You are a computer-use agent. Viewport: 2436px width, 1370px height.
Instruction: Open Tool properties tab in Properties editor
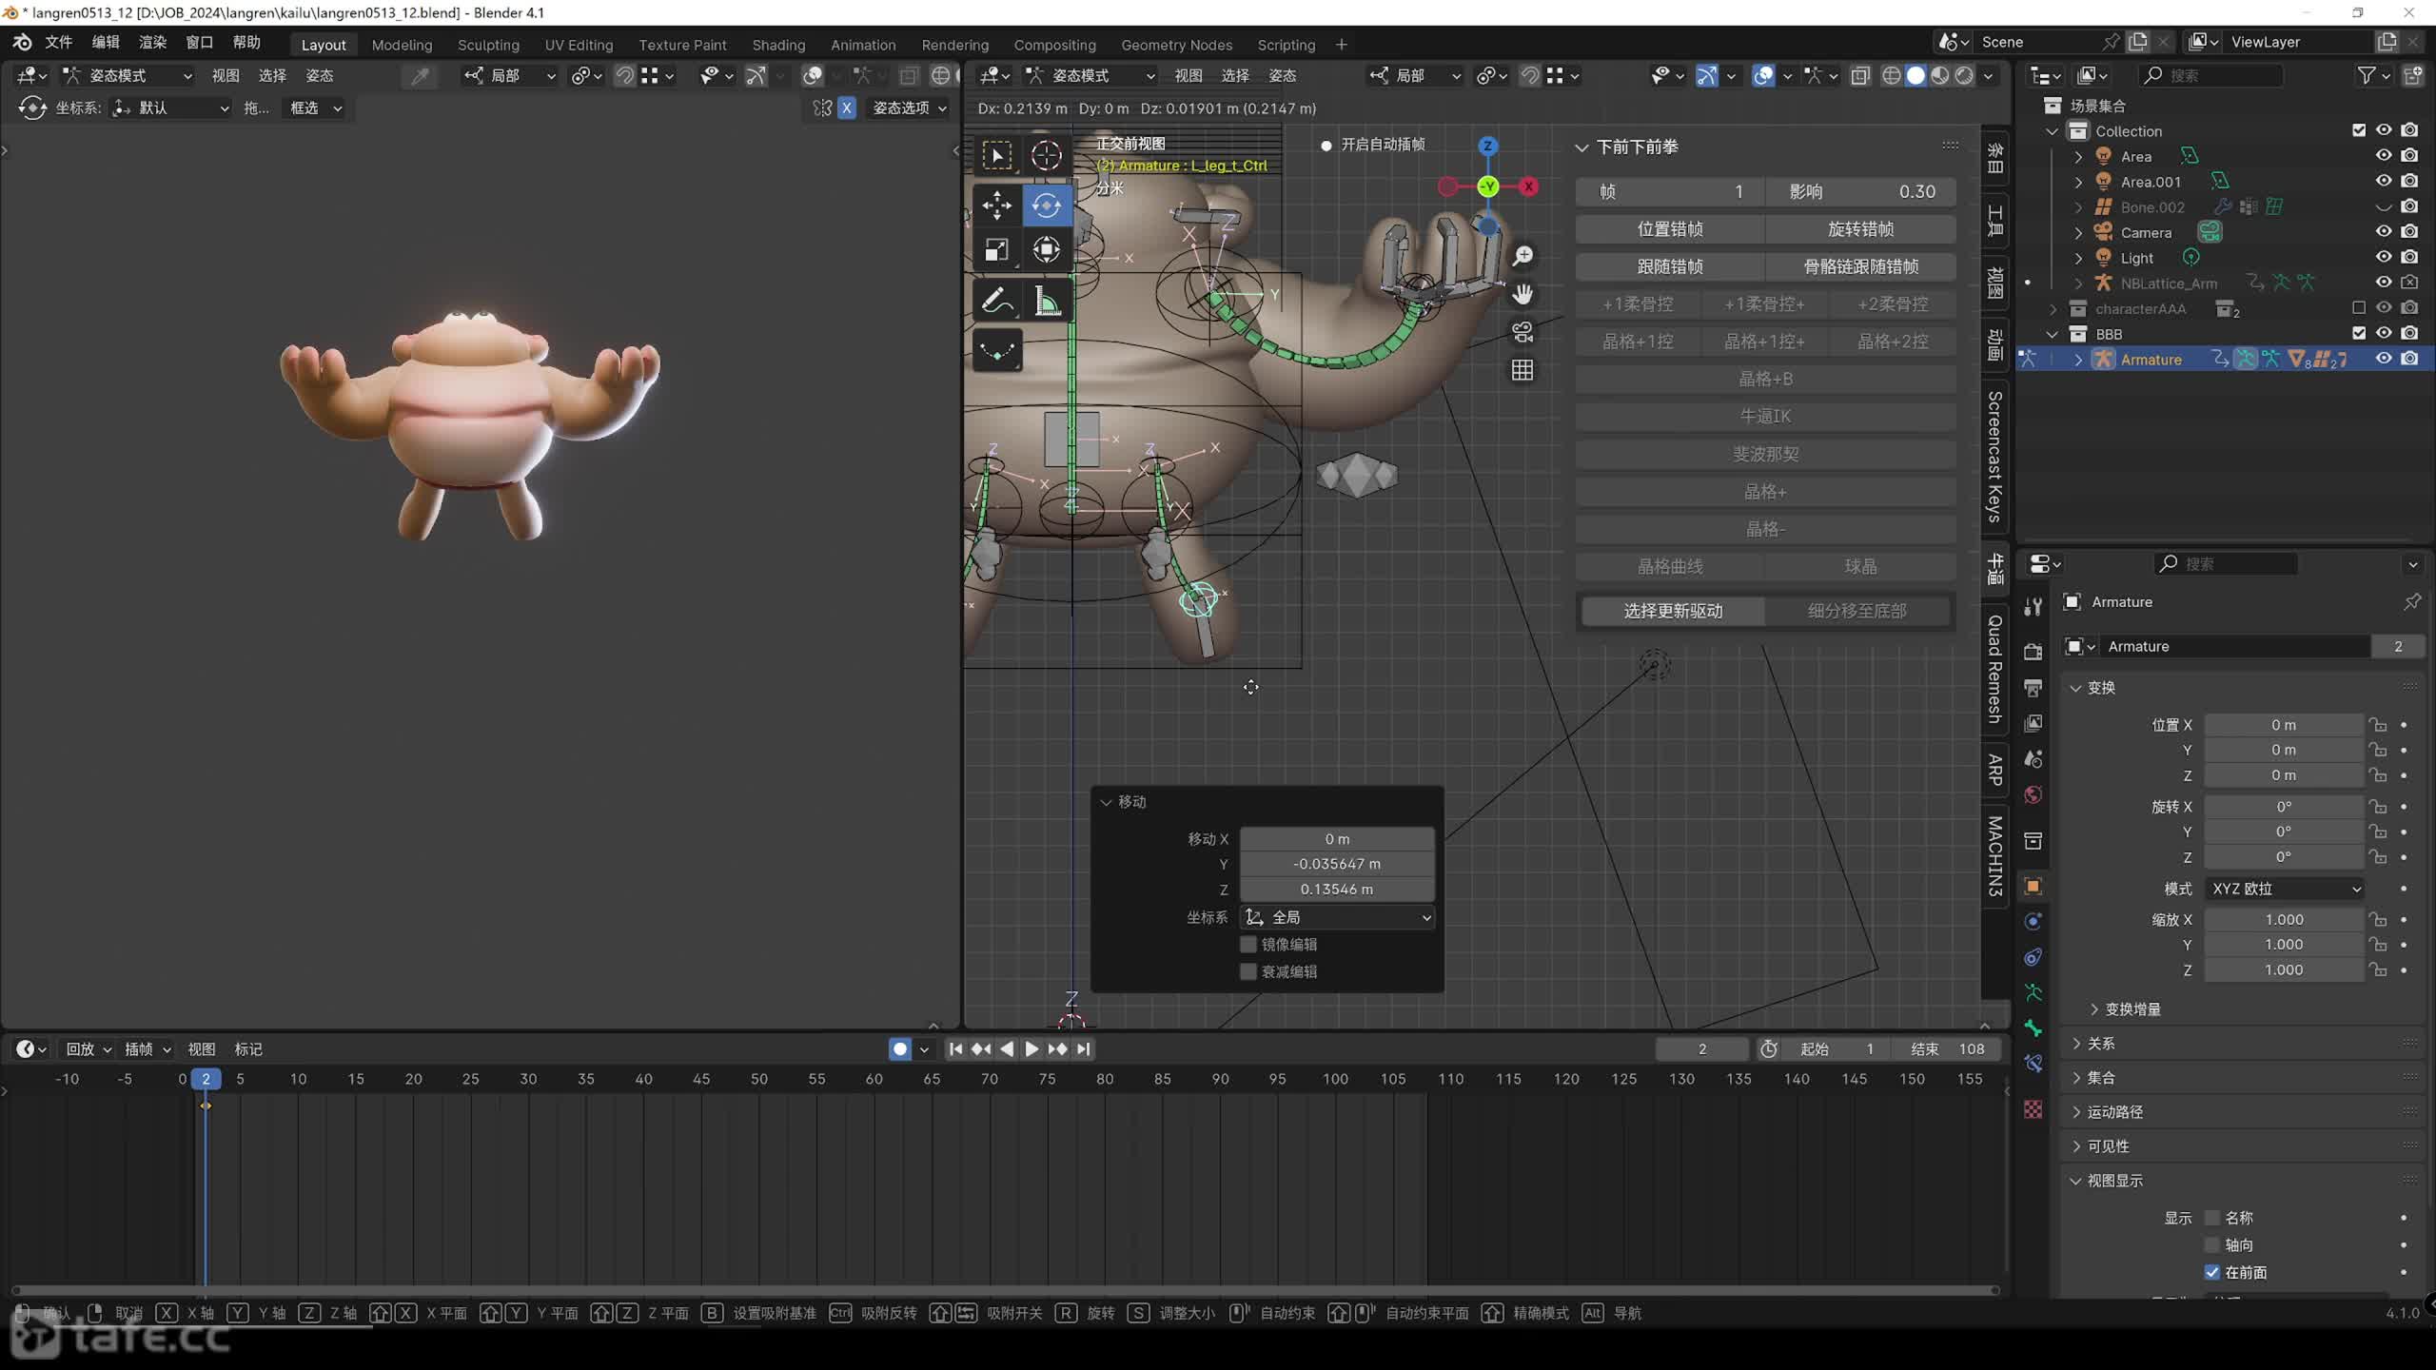[x=2033, y=606]
